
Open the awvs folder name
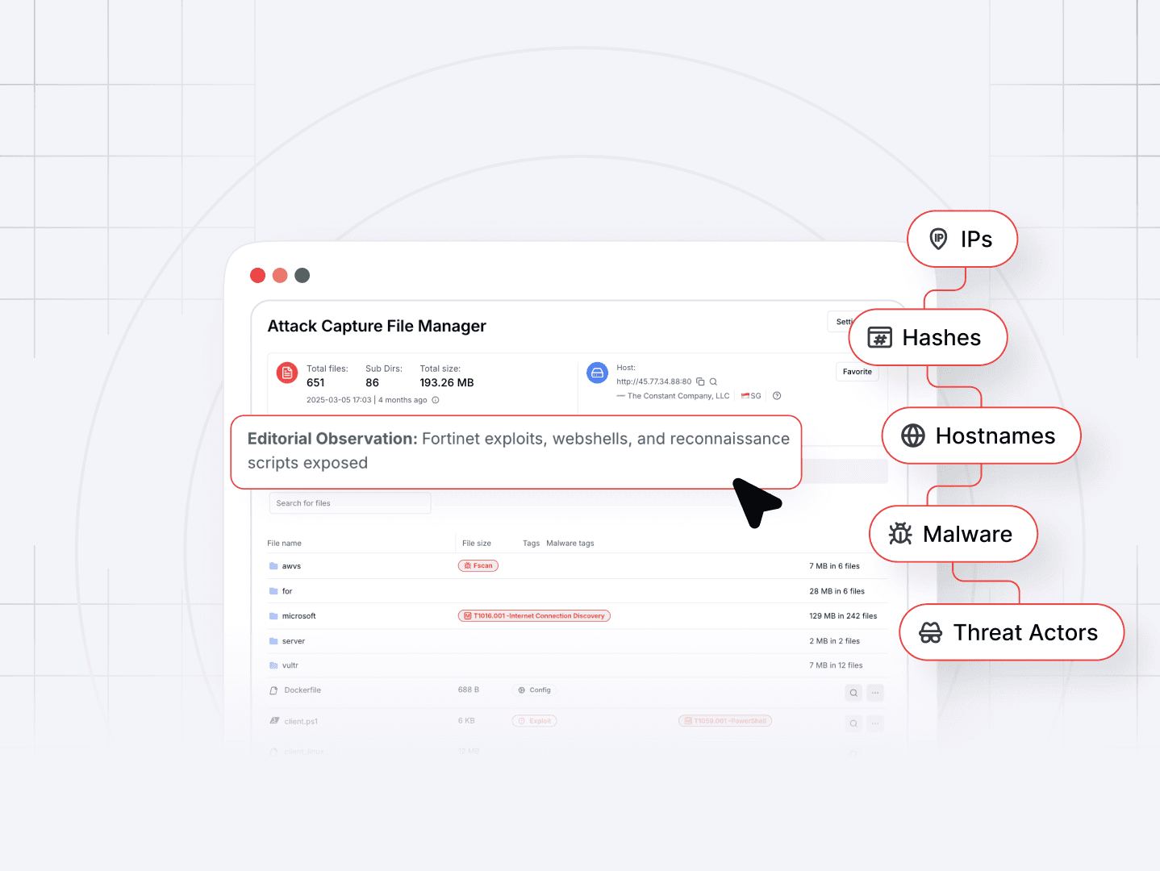291,566
